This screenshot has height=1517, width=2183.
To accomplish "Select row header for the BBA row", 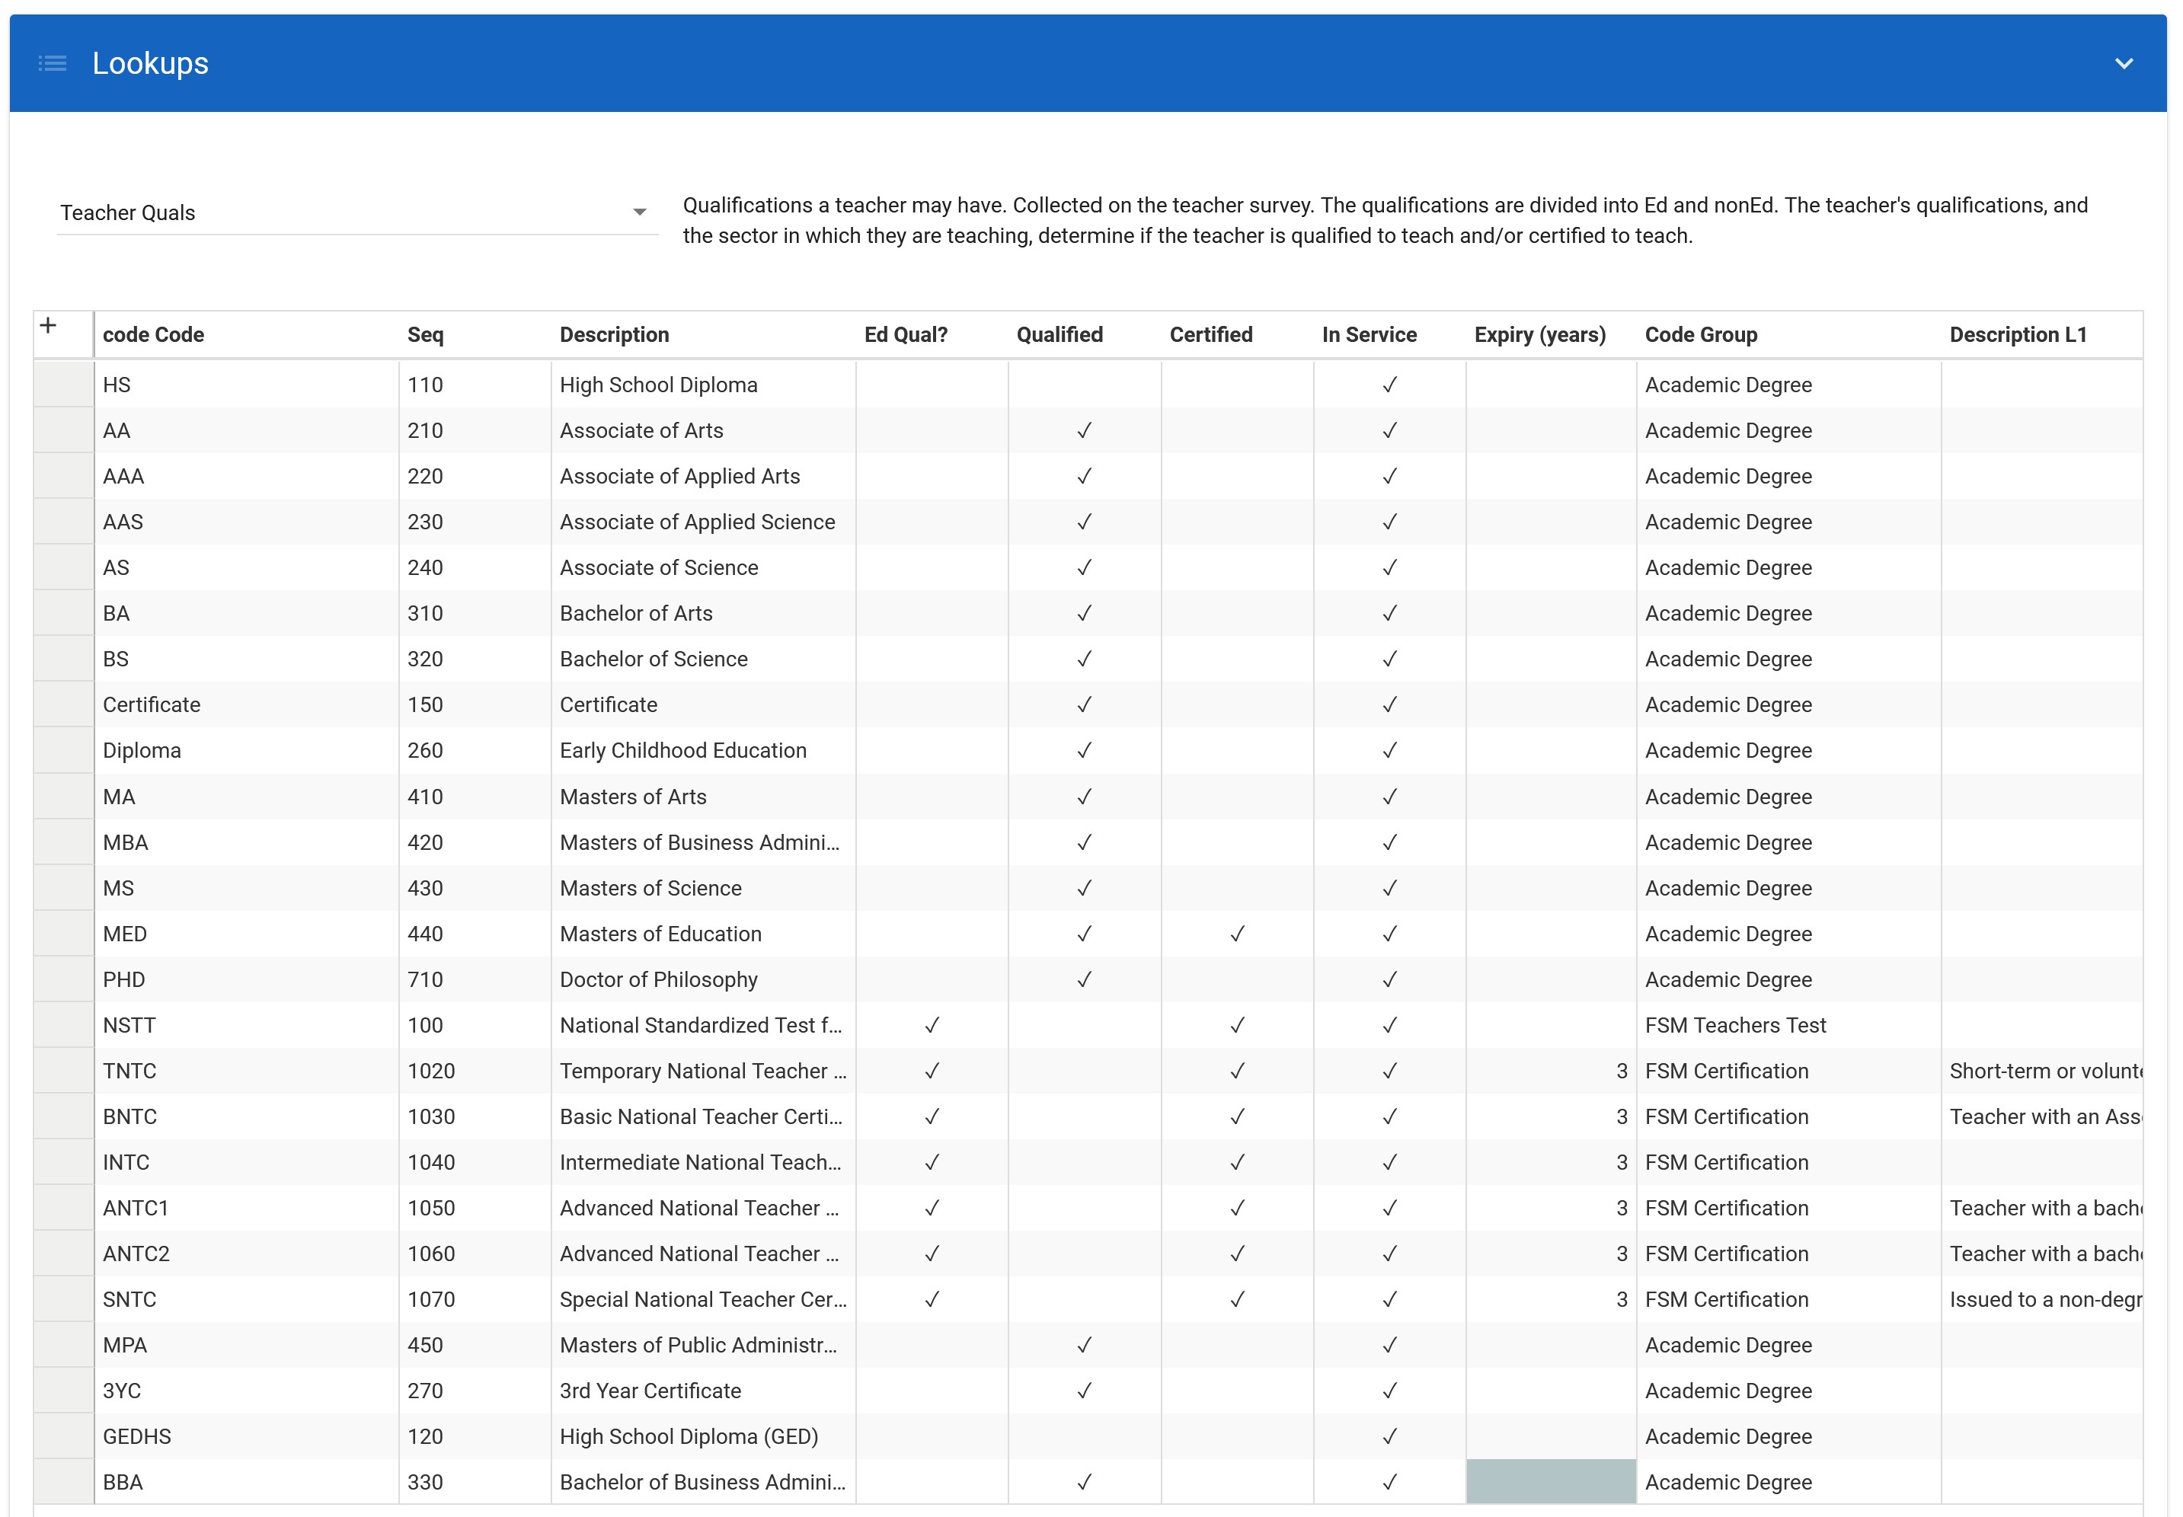I will (x=64, y=1481).
